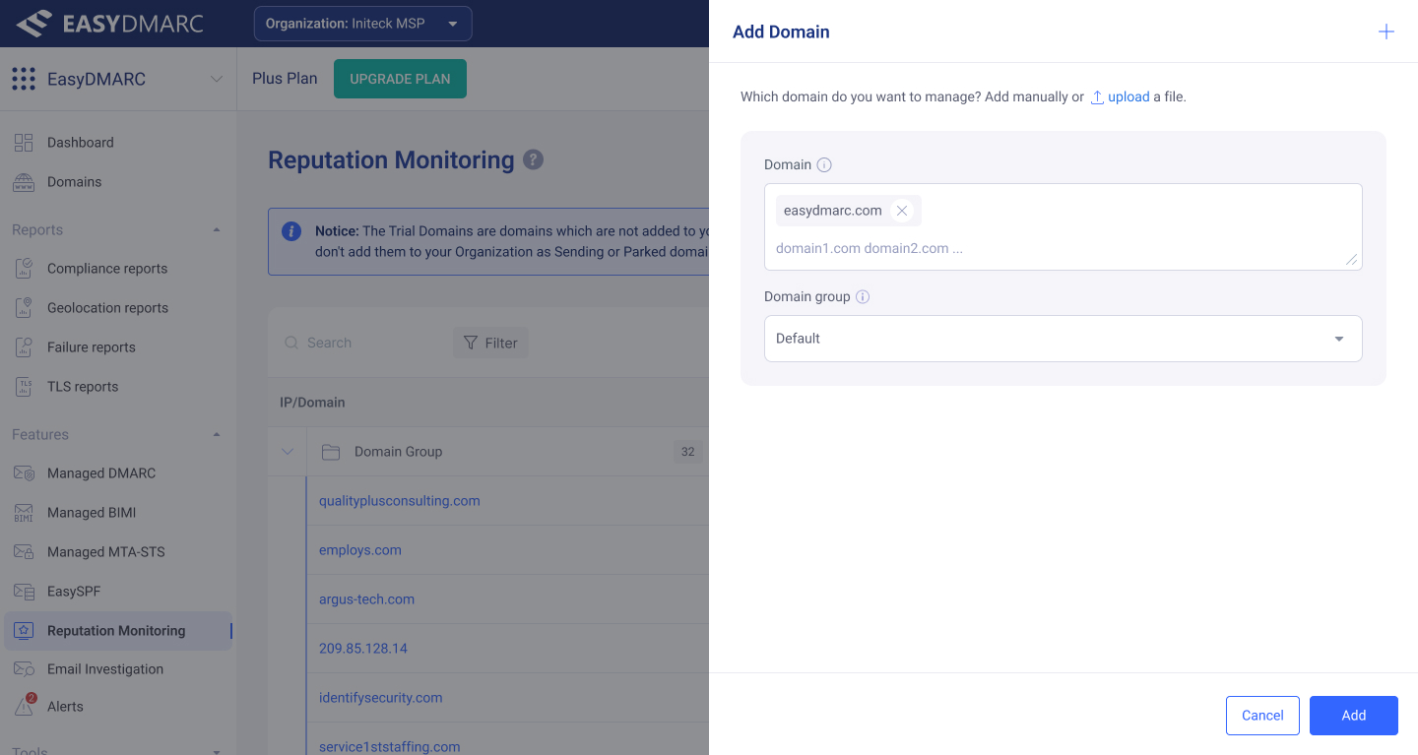The width and height of the screenshot is (1418, 755).
Task: Click the info icon in the Notice banner
Action: click(x=291, y=231)
